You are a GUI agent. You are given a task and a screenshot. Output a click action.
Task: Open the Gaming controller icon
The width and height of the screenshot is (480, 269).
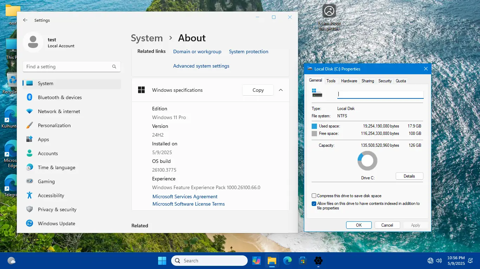tap(30, 181)
